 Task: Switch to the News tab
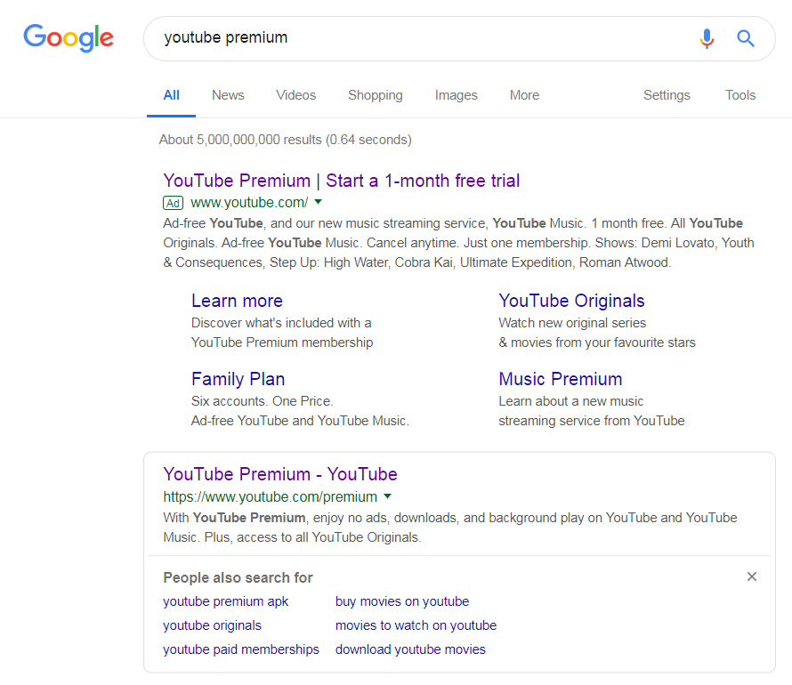[x=228, y=95]
